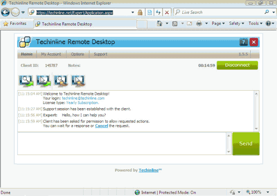Viewport: 277px width, 196px height.
Task: Click the Notes label
Action: pos(74,65)
